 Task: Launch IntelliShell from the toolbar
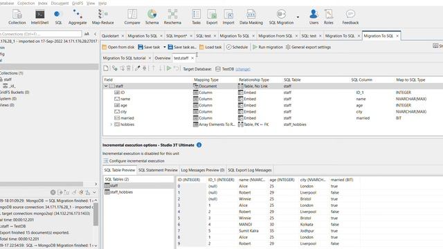coord(40,17)
